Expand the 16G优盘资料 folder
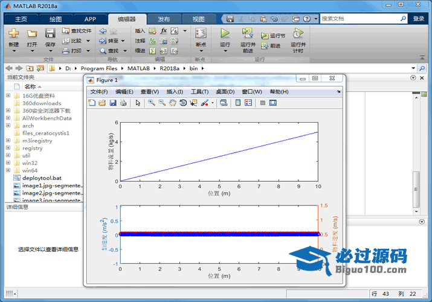 (x=8, y=95)
